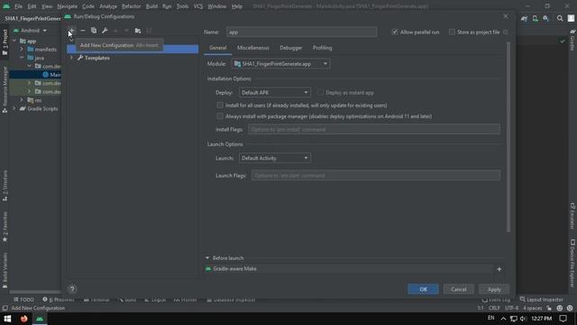Open the TODO tool window
Screen dimensions: 577x325
click(23, 300)
